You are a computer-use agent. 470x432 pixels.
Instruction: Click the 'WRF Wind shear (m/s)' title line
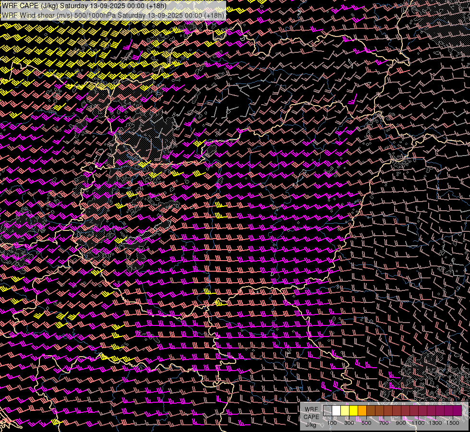pyautogui.click(x=113, y=15)
